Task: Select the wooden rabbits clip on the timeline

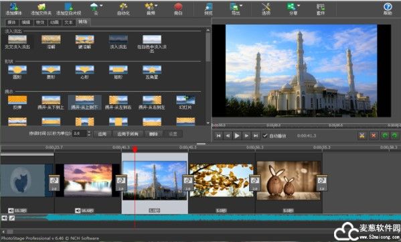Action: click(289, 180)
